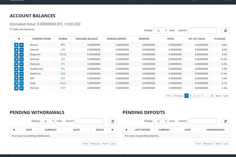This screenshot has height=157, width=236.
Task: Click the plus deposit icon for Dogecoin
Action: tap(16, 54)
